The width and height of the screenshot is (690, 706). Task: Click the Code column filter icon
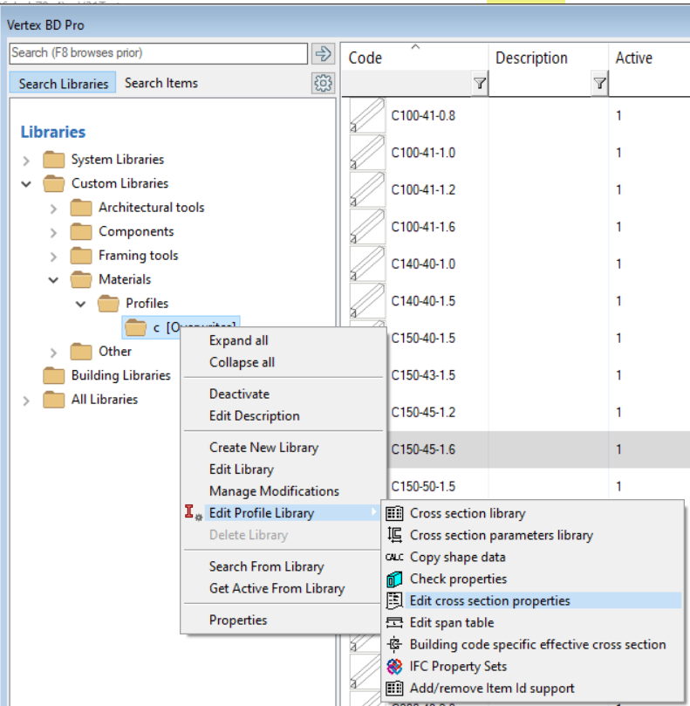479,84
